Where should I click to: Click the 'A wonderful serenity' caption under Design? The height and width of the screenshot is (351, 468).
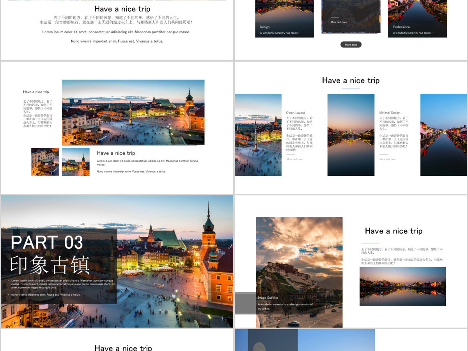coord(280,33)
